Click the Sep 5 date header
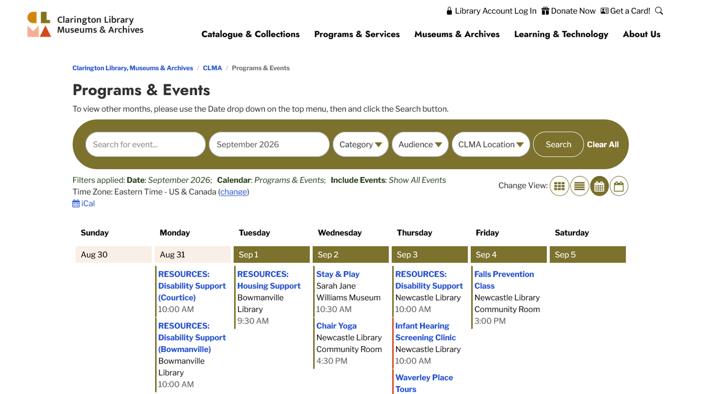This screenshot has width=701, height=394. (587, 255)
